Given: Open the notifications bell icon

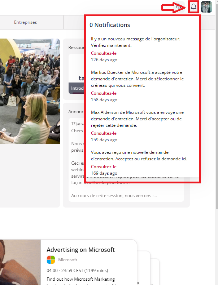Looking at the screenshot, I should (x=193, y=7).
